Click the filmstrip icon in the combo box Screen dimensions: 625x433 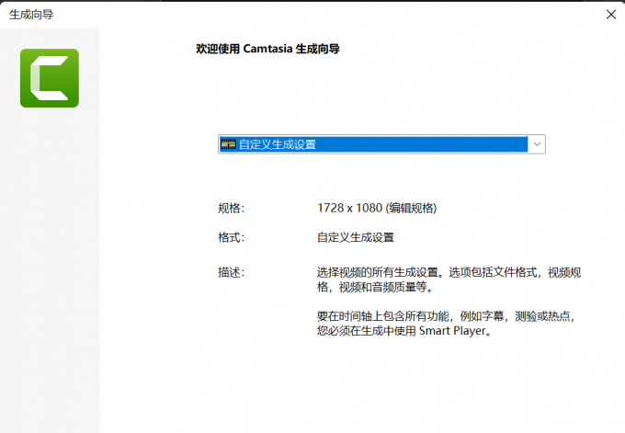click(x=228, y=144)
